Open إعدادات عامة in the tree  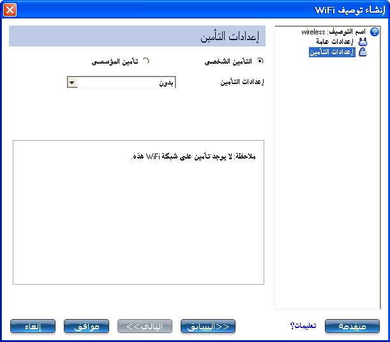[334, 41]
